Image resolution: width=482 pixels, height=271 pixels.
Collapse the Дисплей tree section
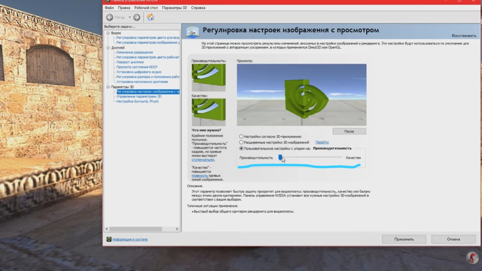pos(108,48)
